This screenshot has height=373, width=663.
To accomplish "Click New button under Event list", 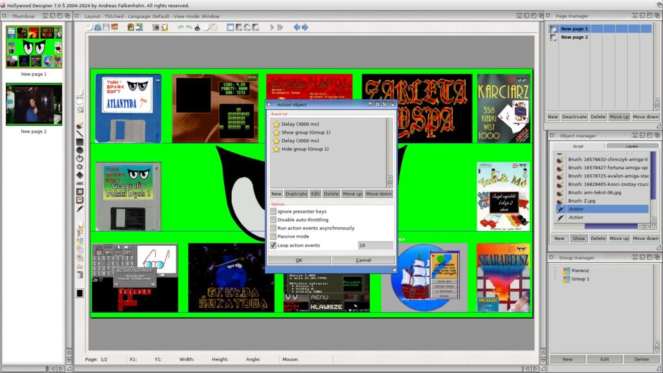I will [276, 194].
